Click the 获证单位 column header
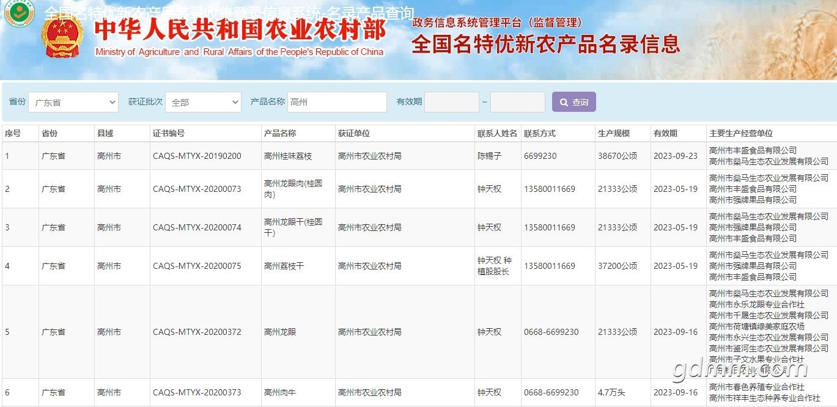This screenshot has width=837, height=407. pos(354,133)
